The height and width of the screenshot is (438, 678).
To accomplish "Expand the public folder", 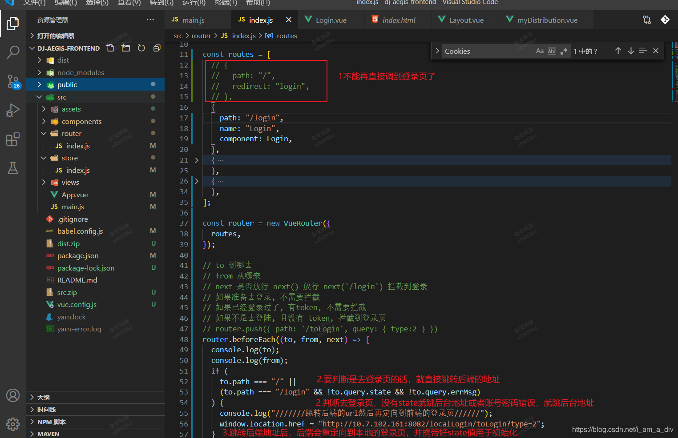I will point(96,85).
